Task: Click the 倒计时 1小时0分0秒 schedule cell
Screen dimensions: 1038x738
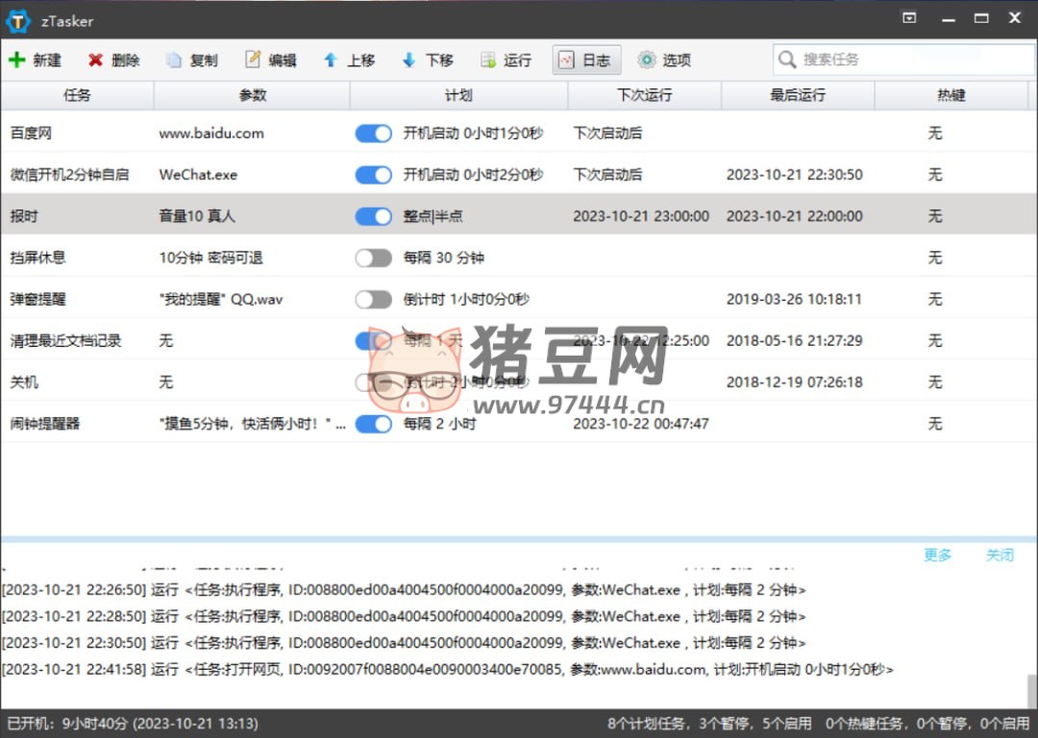Action: click(466, 299)
